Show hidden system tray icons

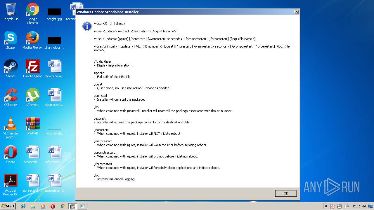tap(326, 206)
